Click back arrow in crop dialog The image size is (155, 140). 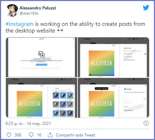click(x=82, y=45)
